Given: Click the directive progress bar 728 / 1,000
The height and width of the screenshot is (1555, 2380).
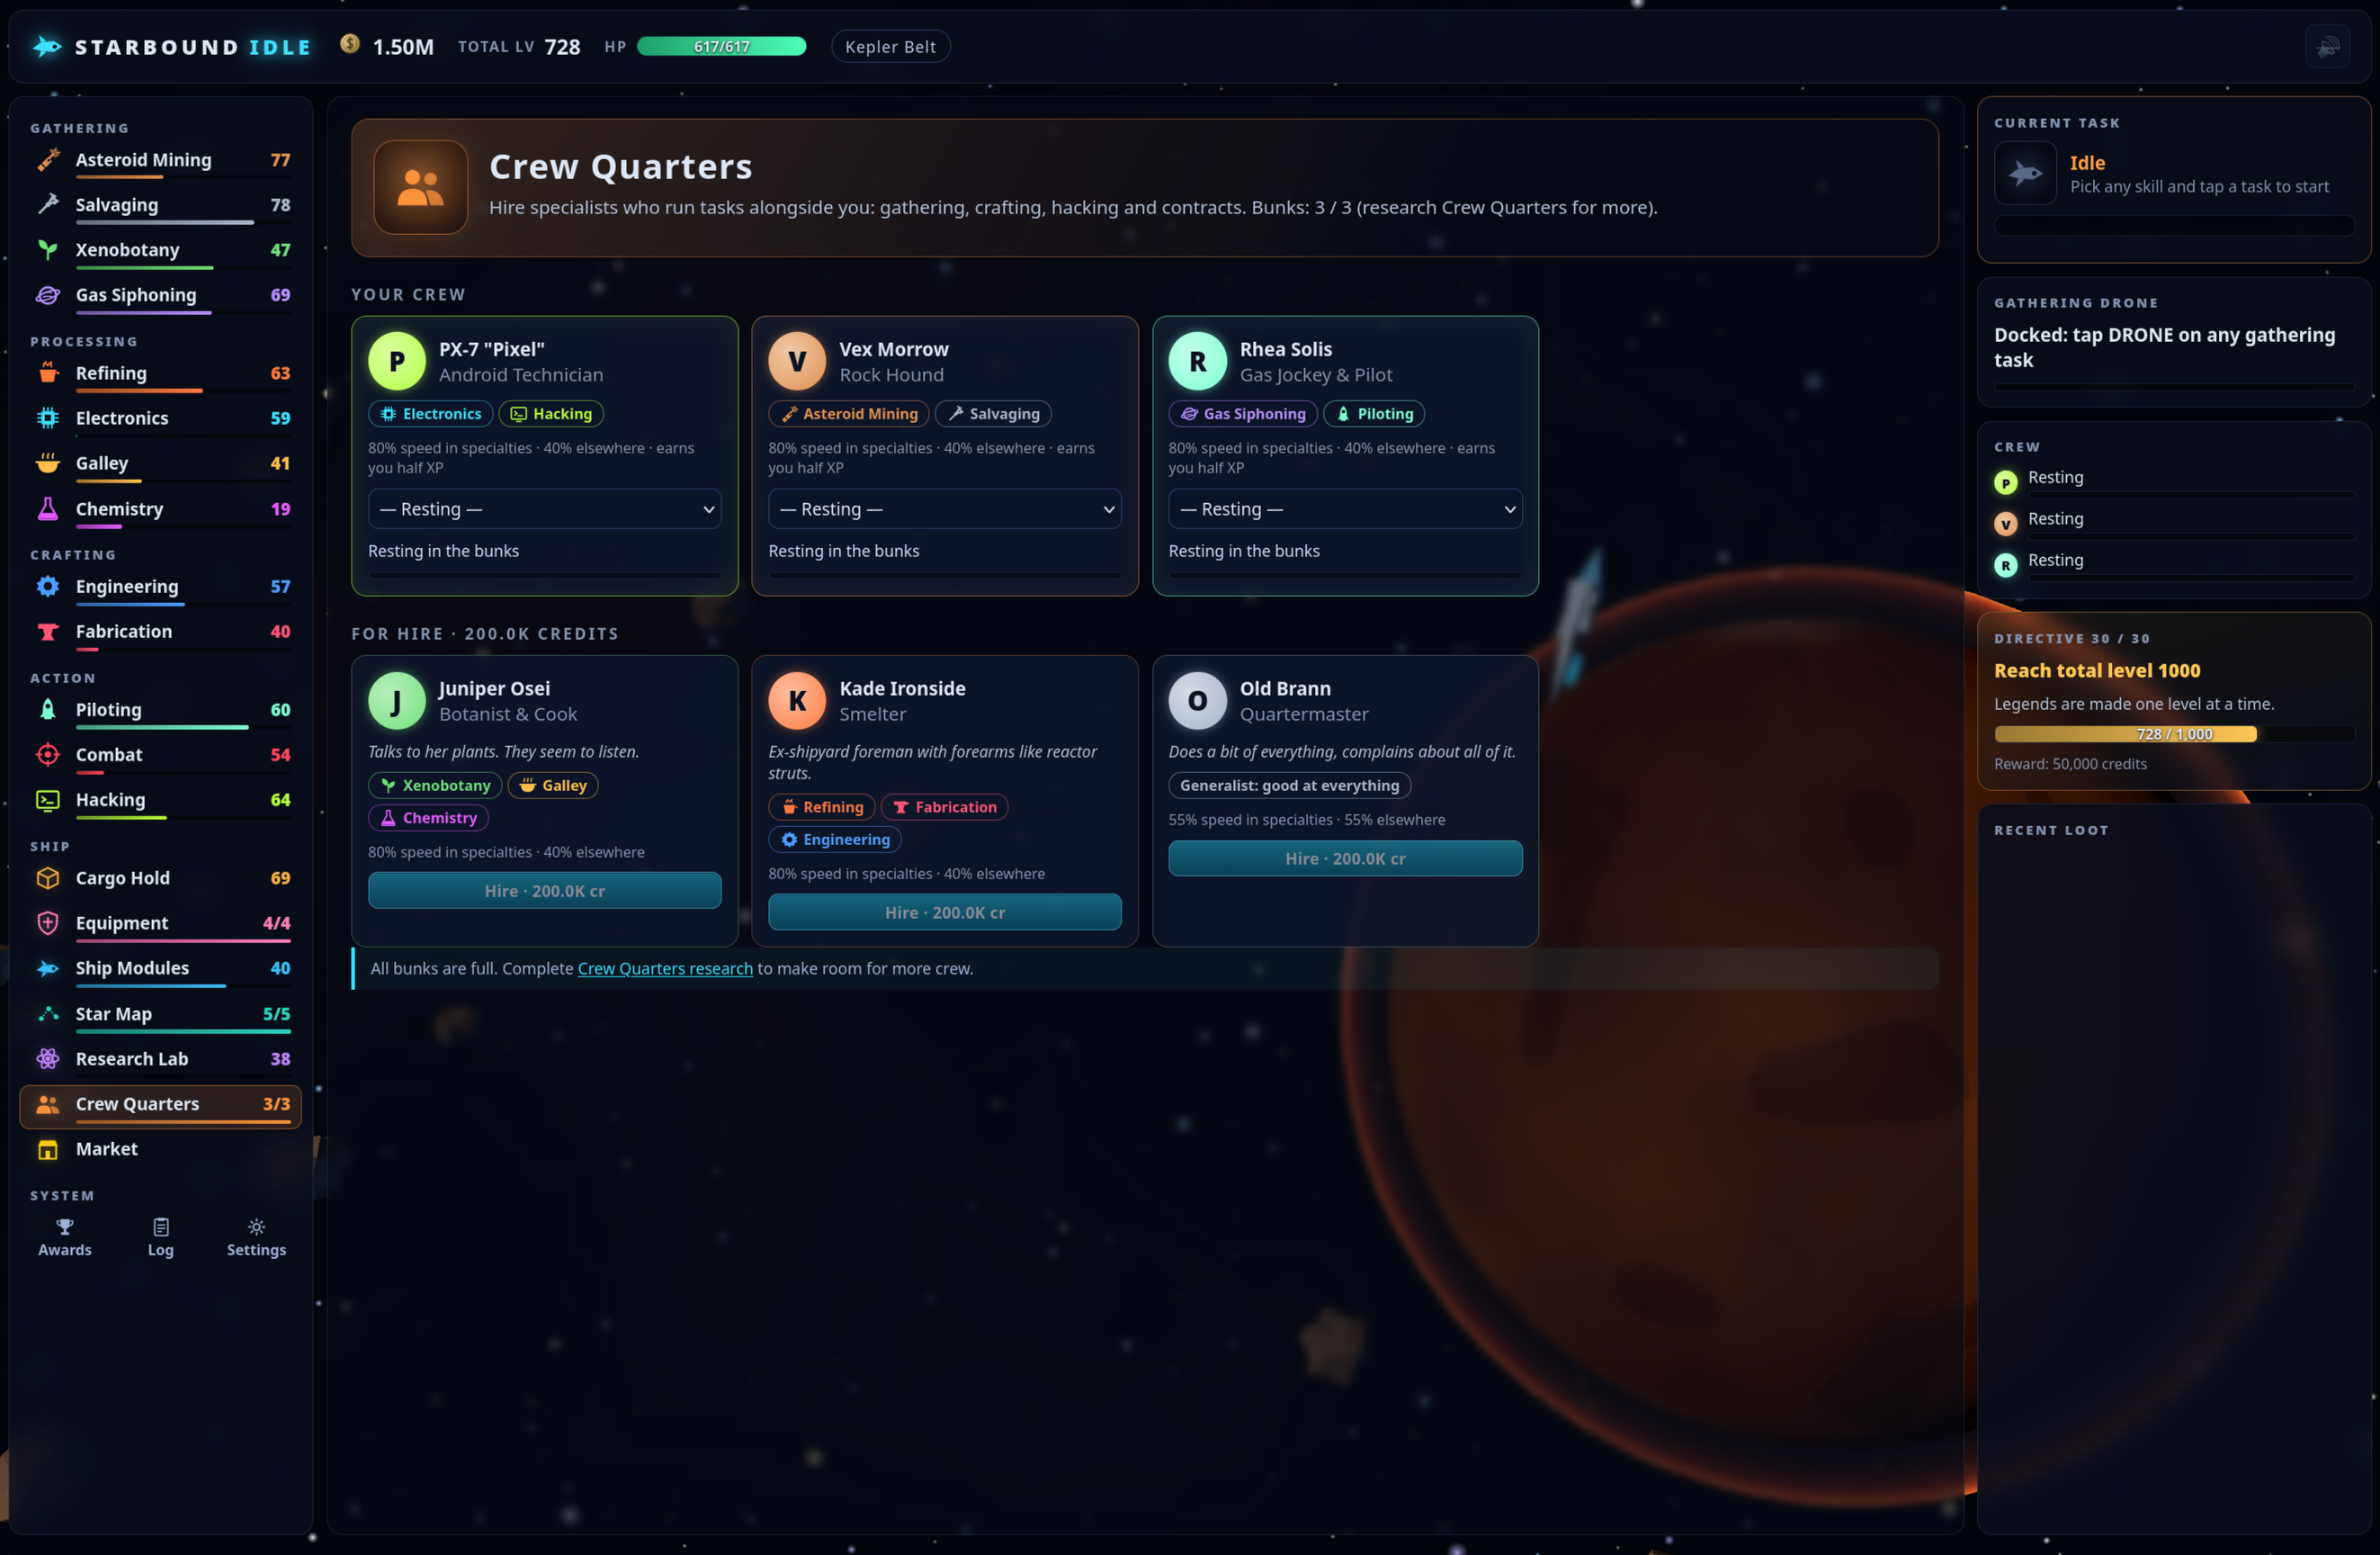Looking at the screenshot, I should coord(2174,734).
